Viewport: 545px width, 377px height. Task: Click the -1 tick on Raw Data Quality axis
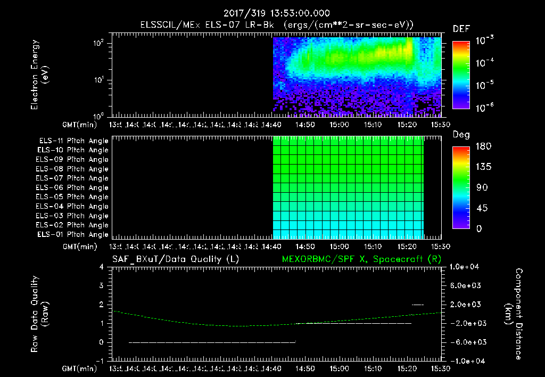100,361
